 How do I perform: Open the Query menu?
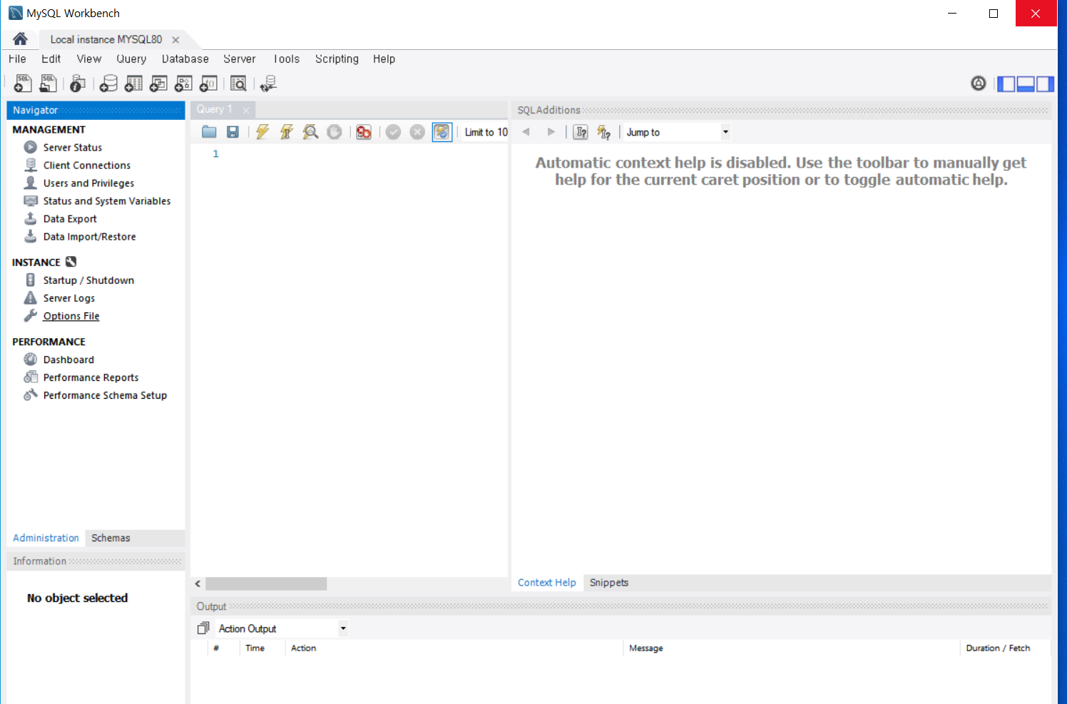coord(131,59)
